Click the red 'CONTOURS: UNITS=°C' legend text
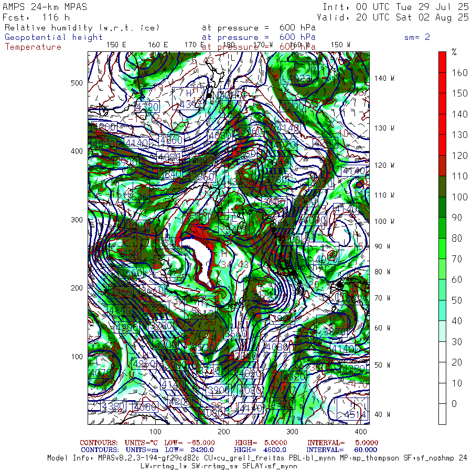Screen dimensions: 472x472 118,443
